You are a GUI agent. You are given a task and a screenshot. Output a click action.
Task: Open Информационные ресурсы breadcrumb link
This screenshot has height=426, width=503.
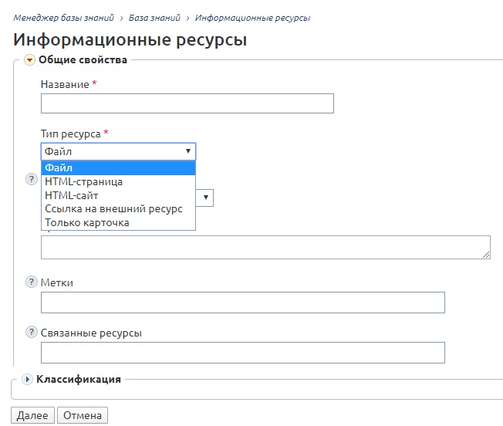click(252, 18)
